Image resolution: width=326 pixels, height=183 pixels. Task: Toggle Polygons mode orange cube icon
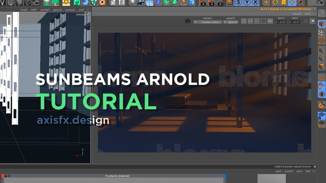pos(322,66)
